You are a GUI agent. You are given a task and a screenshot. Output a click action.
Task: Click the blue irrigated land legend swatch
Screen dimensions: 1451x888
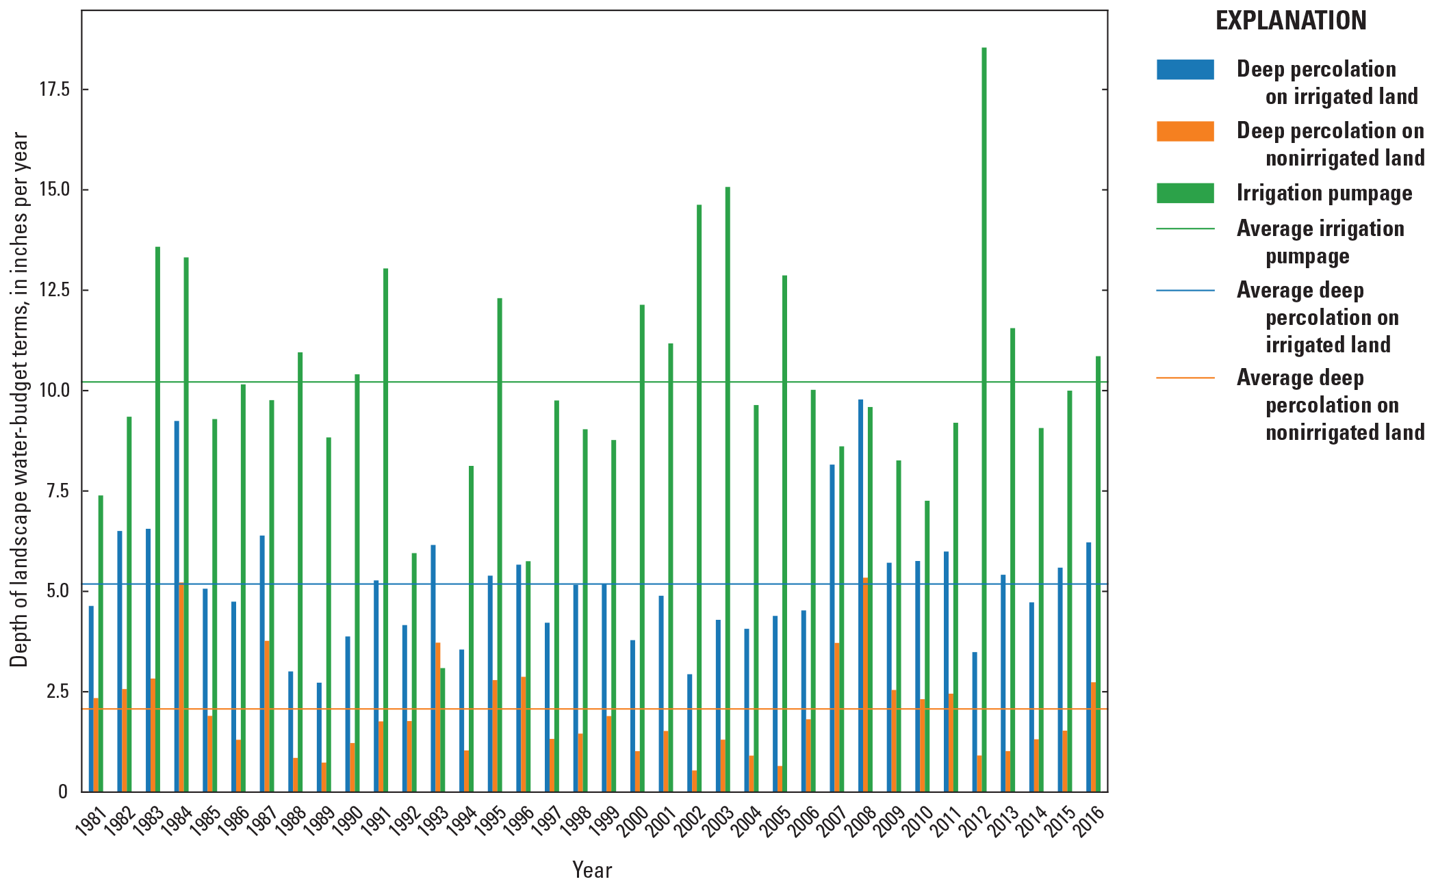point(1185,70)
